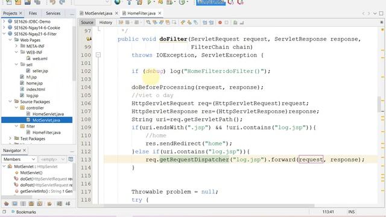Click the Save All toolbar icon
Image resolution: width=386 pixels, height=217 pixels.
37,2
